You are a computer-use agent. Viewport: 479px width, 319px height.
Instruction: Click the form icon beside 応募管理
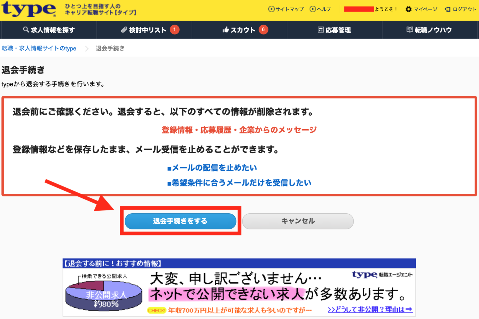(x=321, y=30)
